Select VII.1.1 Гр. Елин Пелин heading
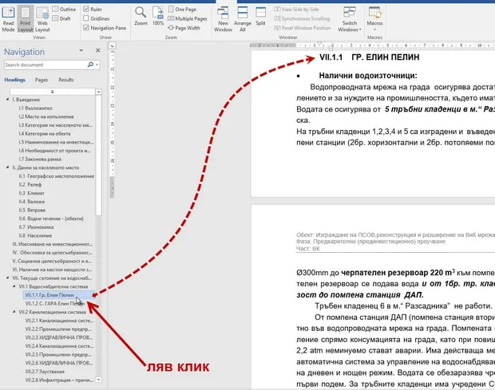The width and height of the screenshot is (495, 390). [x=59, y=295]
